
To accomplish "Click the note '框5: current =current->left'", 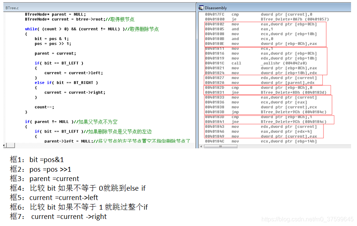I will pyautogui.click(x=54, y=197).
